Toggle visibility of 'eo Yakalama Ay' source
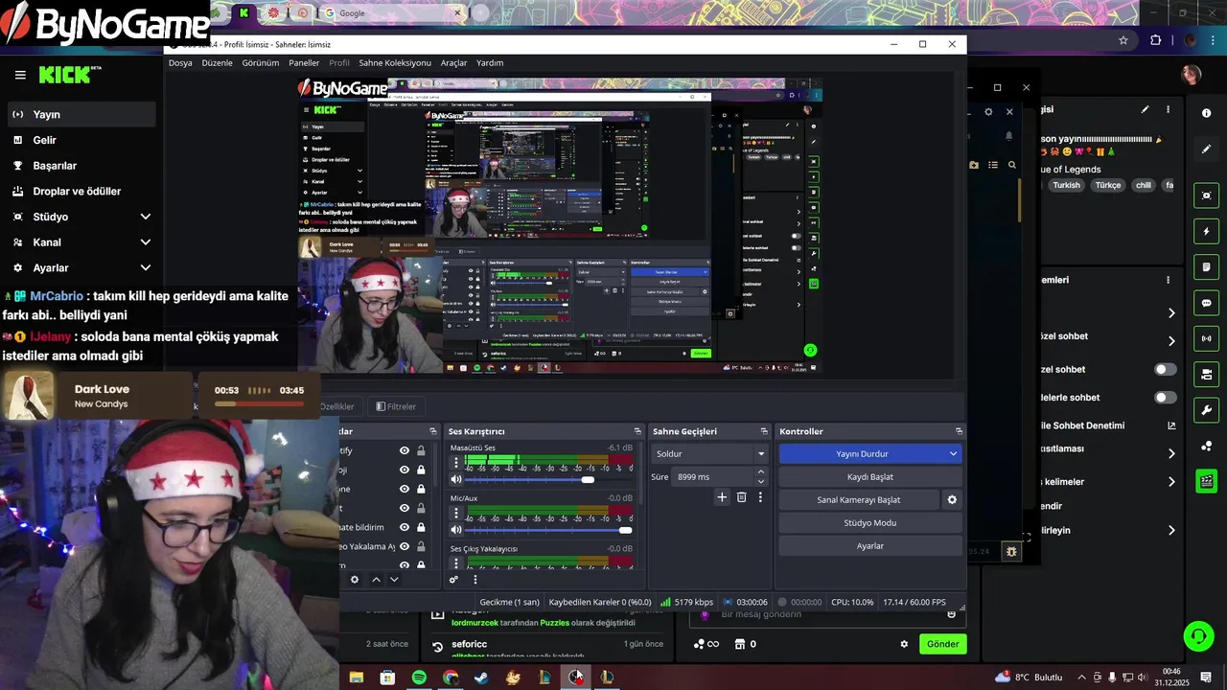This screenshot has width=1227, height=690. click(405, 546)
